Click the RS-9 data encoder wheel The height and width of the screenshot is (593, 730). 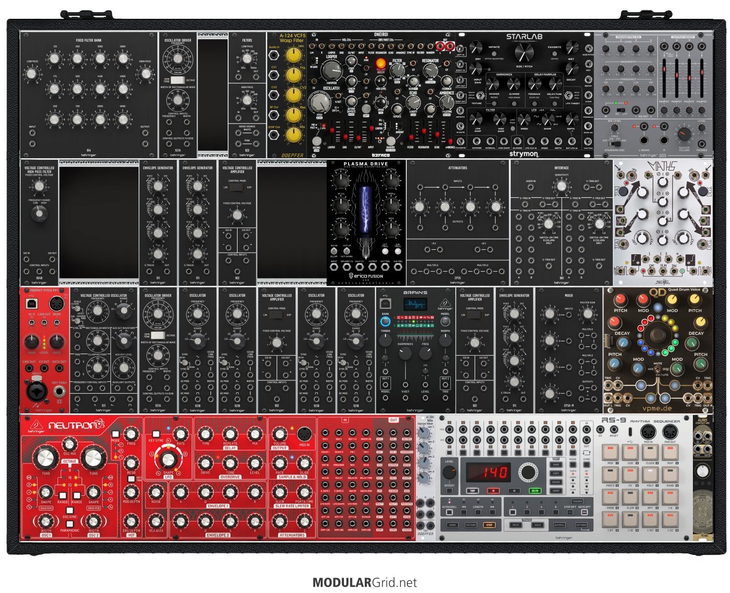[528, 472]
